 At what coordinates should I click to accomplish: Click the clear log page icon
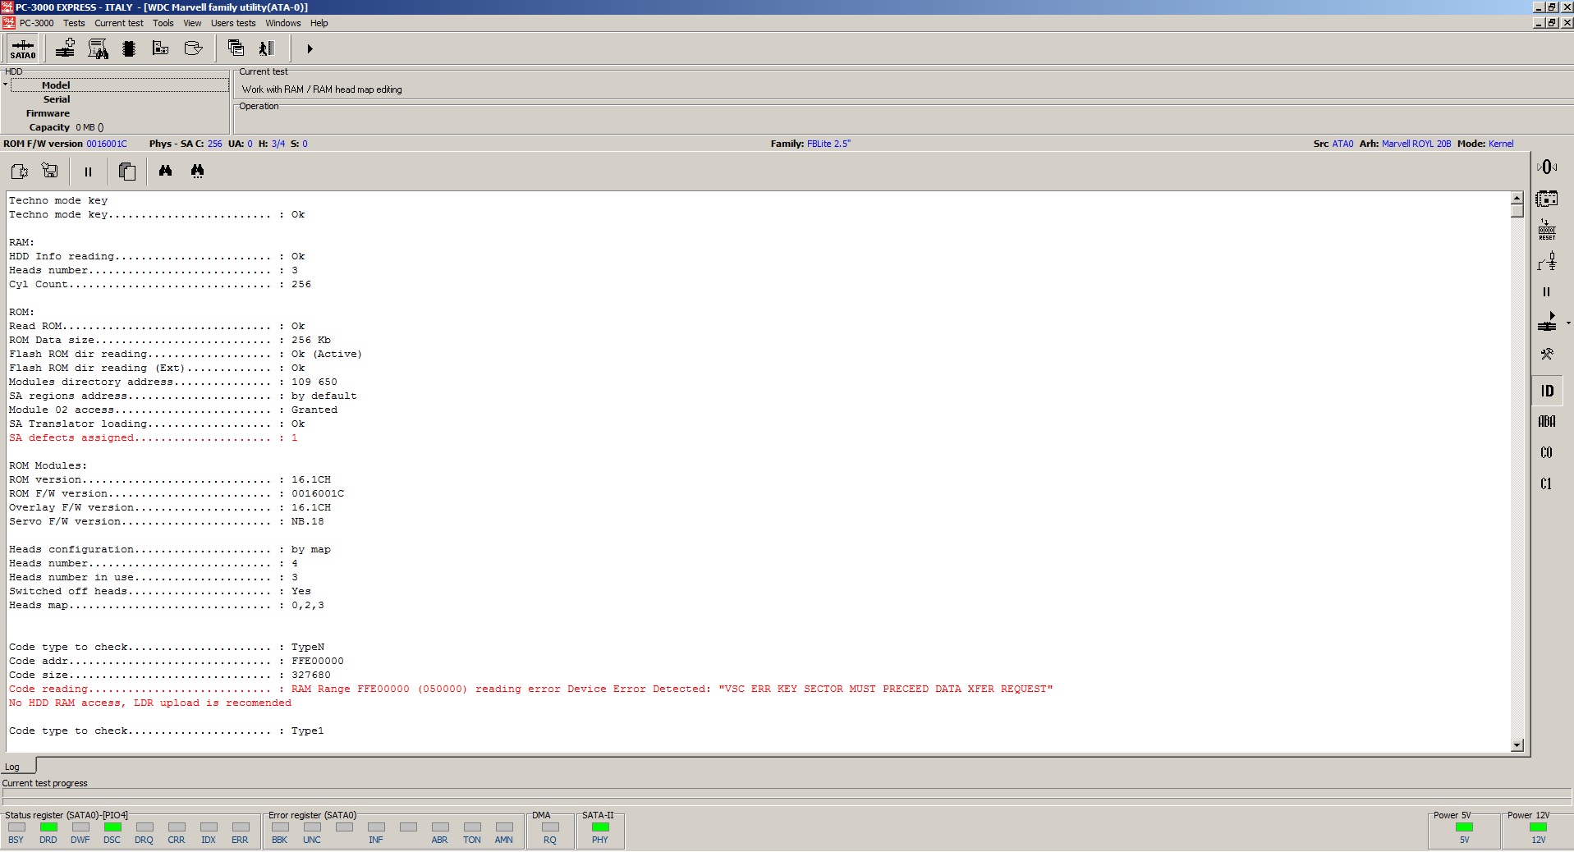pyautogui.click(x=19, y=171)
